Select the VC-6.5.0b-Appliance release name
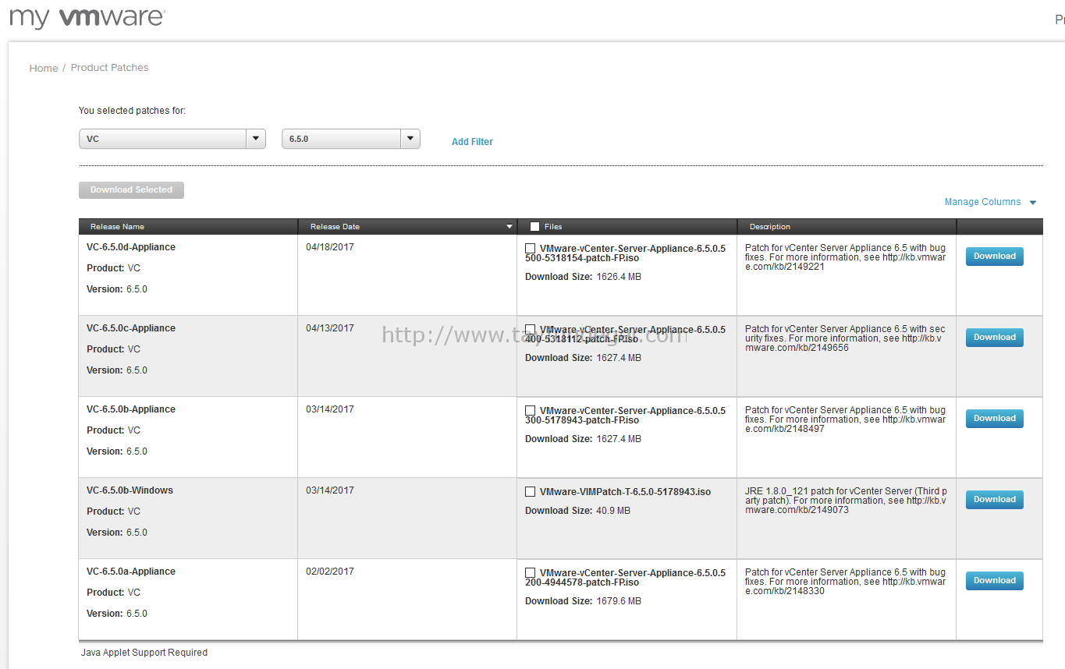Screen dimensions: 1065x669 131,409
